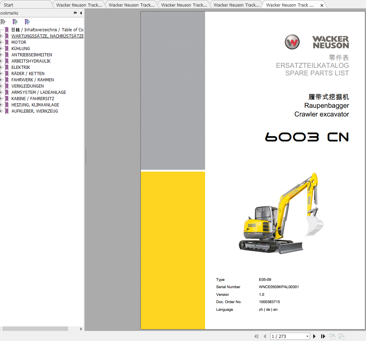Open Inhaltsverzeichnis / Table of Contents bookmark
The image size is (366, 341).
pos(47,30)
